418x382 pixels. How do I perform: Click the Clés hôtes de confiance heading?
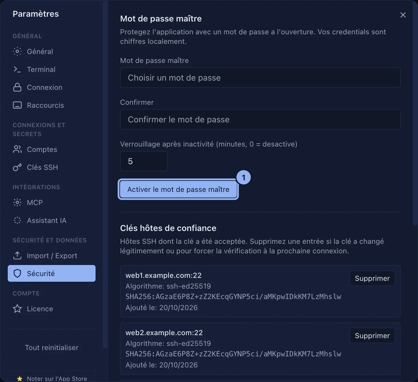[168, 228]
